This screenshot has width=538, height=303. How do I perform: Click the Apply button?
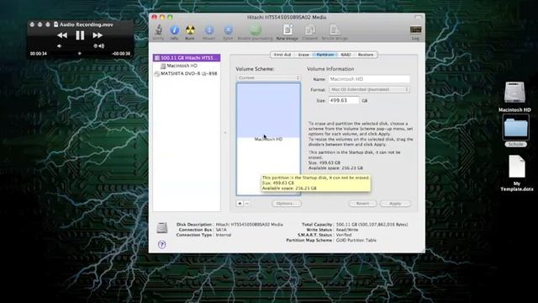tap(395, 204)
